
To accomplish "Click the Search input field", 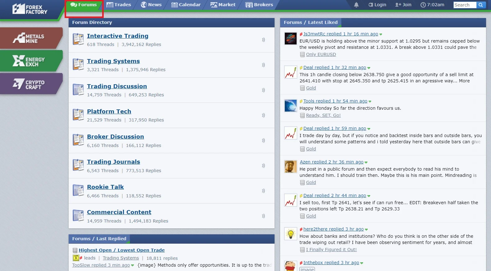I will click(x=465, y=5).
